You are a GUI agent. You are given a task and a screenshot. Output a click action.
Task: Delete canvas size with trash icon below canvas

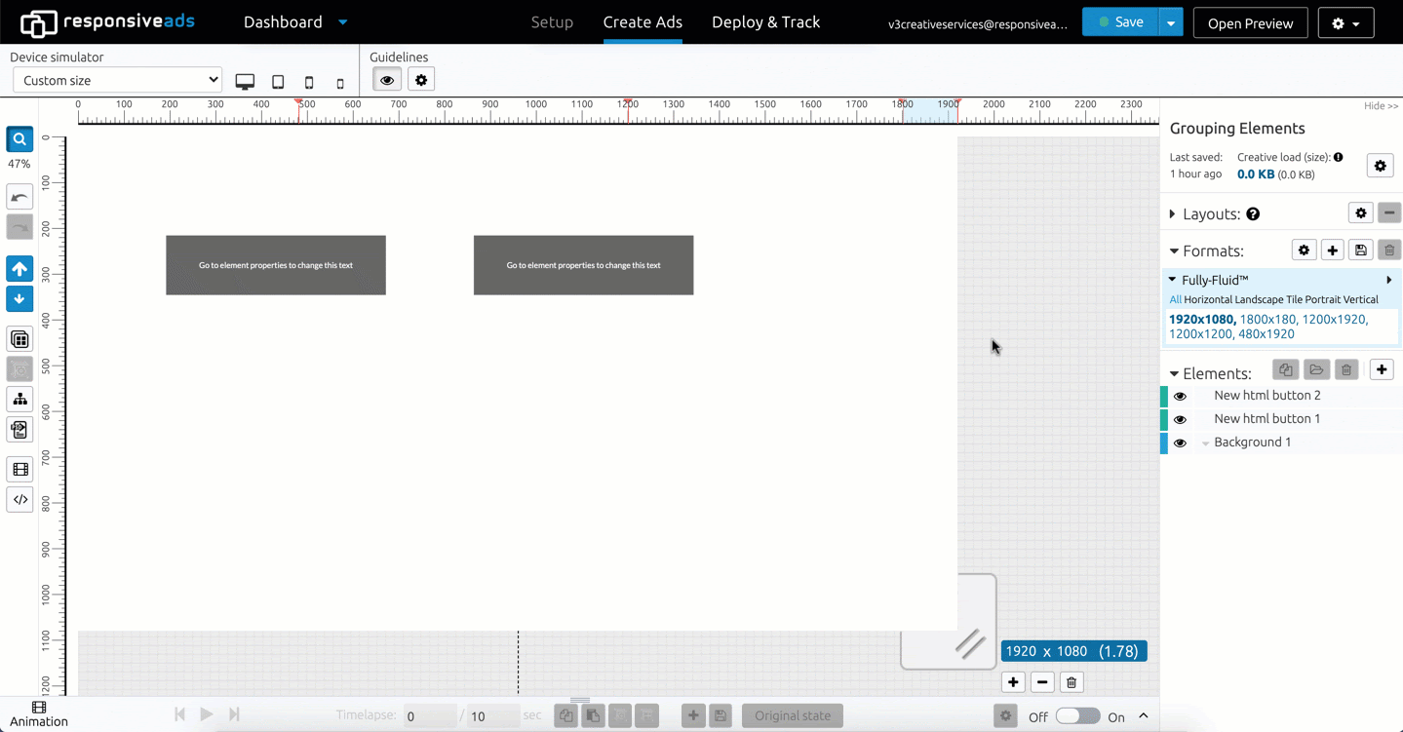1072,682
